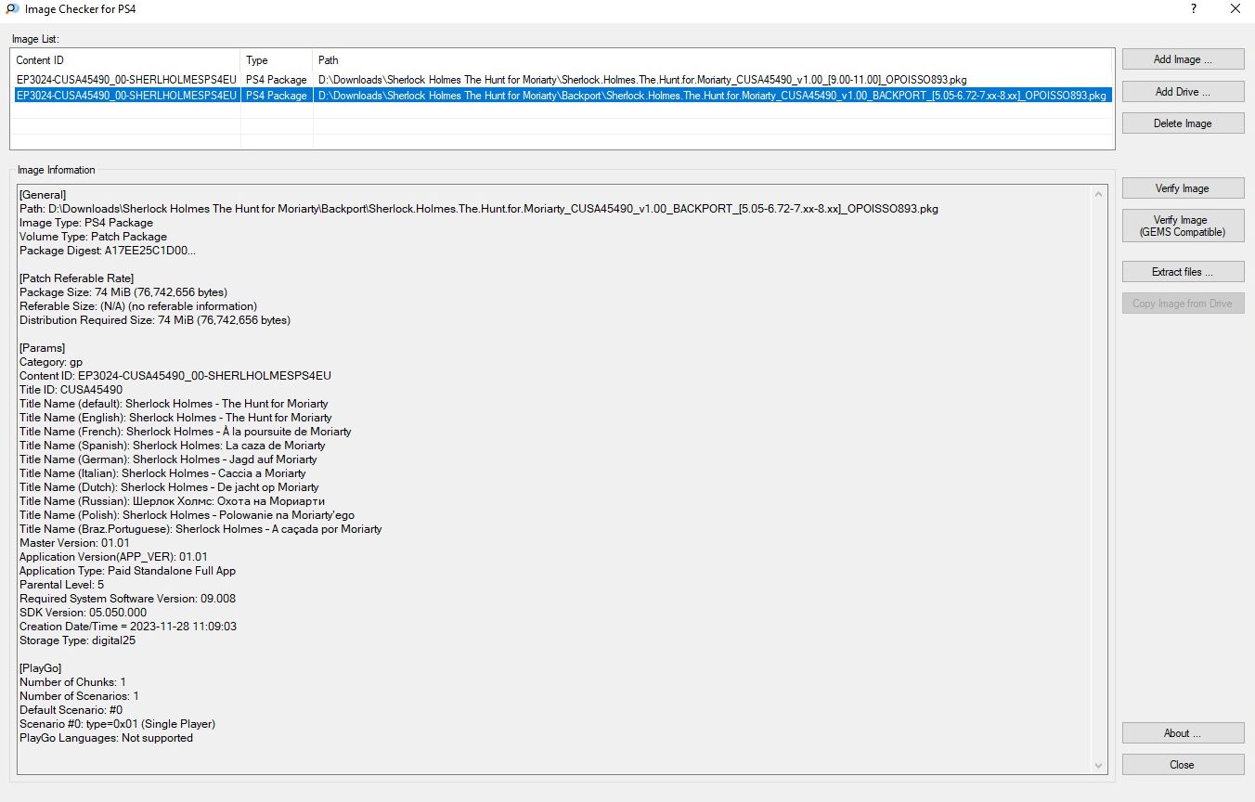The height and width of the screenshot is (802, 1255).
Task: Click the Default Scenario: #0 line
Action: click(71, 710)
